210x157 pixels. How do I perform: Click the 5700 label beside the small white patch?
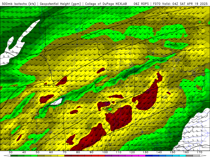(x=54, y=105)
